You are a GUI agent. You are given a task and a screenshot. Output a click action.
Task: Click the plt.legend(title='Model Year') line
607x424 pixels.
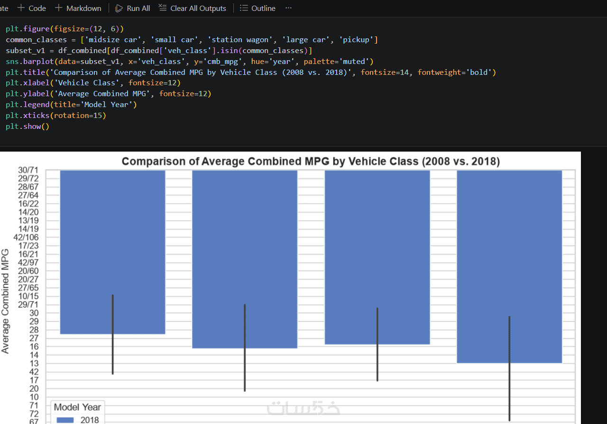71,105
